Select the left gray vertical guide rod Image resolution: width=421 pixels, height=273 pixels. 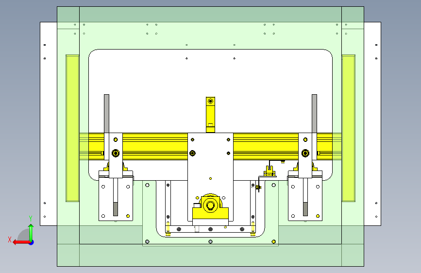(107, 113)
